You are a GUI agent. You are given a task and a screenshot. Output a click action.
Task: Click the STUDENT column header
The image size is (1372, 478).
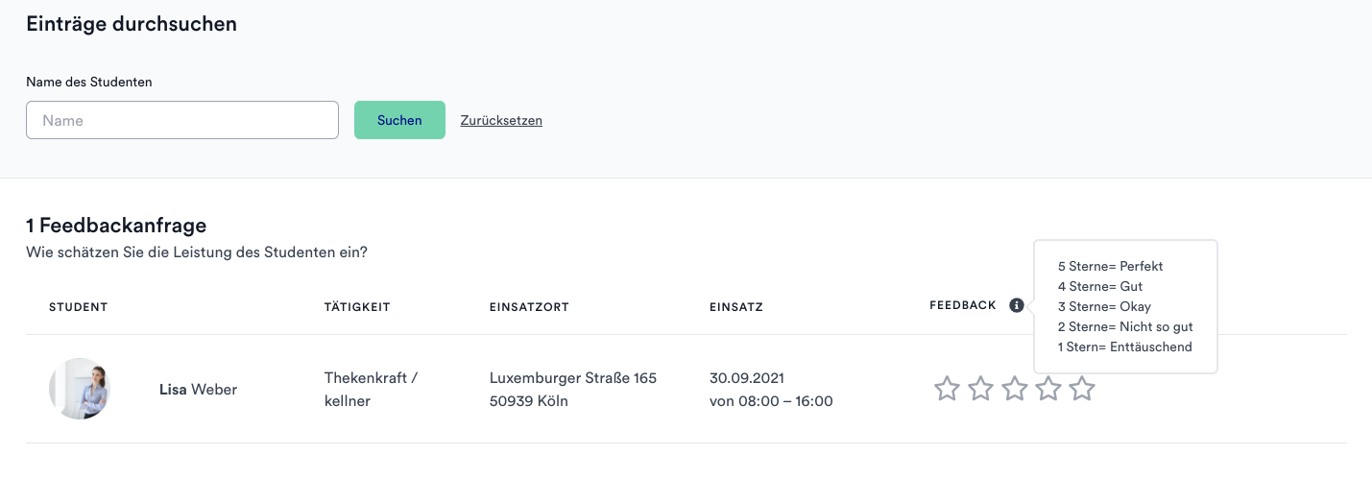click(x=78, y=307)
